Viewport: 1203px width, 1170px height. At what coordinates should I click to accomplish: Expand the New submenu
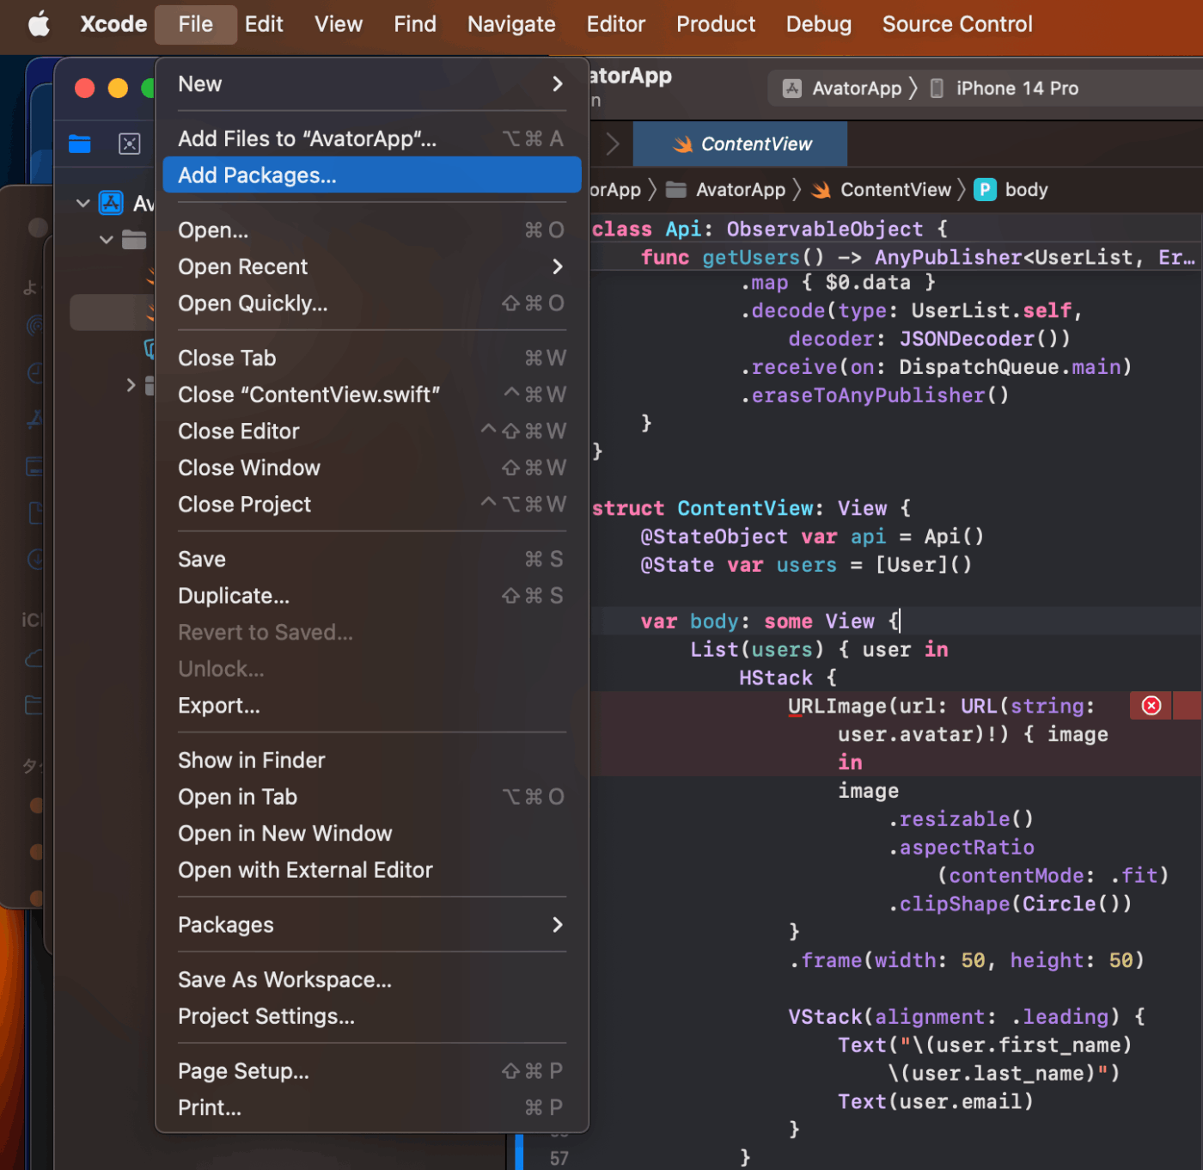[x=371, y=84]
